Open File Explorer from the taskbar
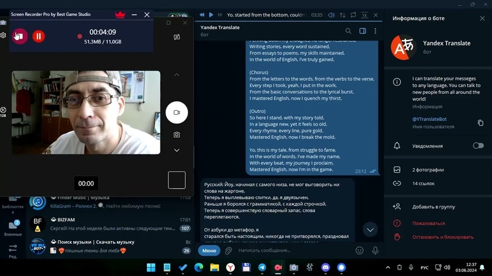Image resolution: width=492 pixels, height=276 pixels. point(215,267)
